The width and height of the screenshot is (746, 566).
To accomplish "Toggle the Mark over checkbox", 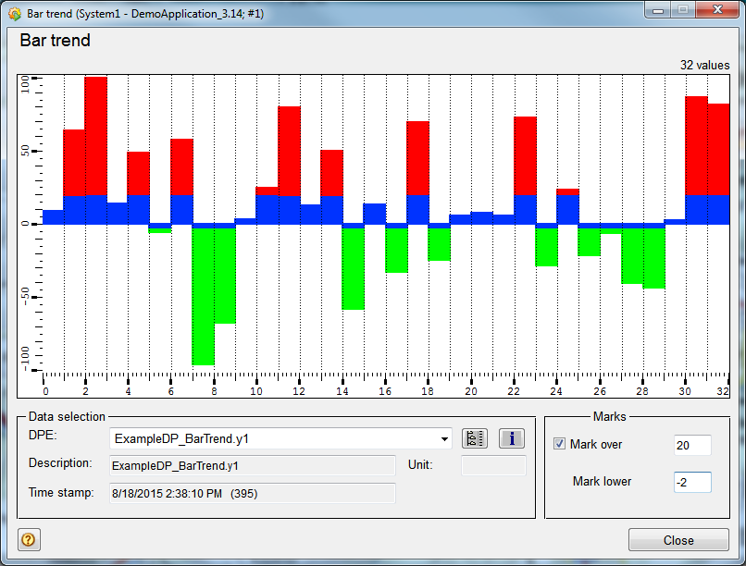I will (x=559, y=444).
